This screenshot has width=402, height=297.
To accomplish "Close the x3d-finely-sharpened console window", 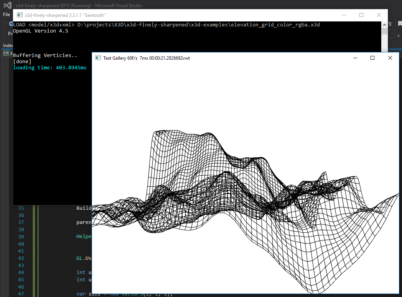I will click(379, 15).
